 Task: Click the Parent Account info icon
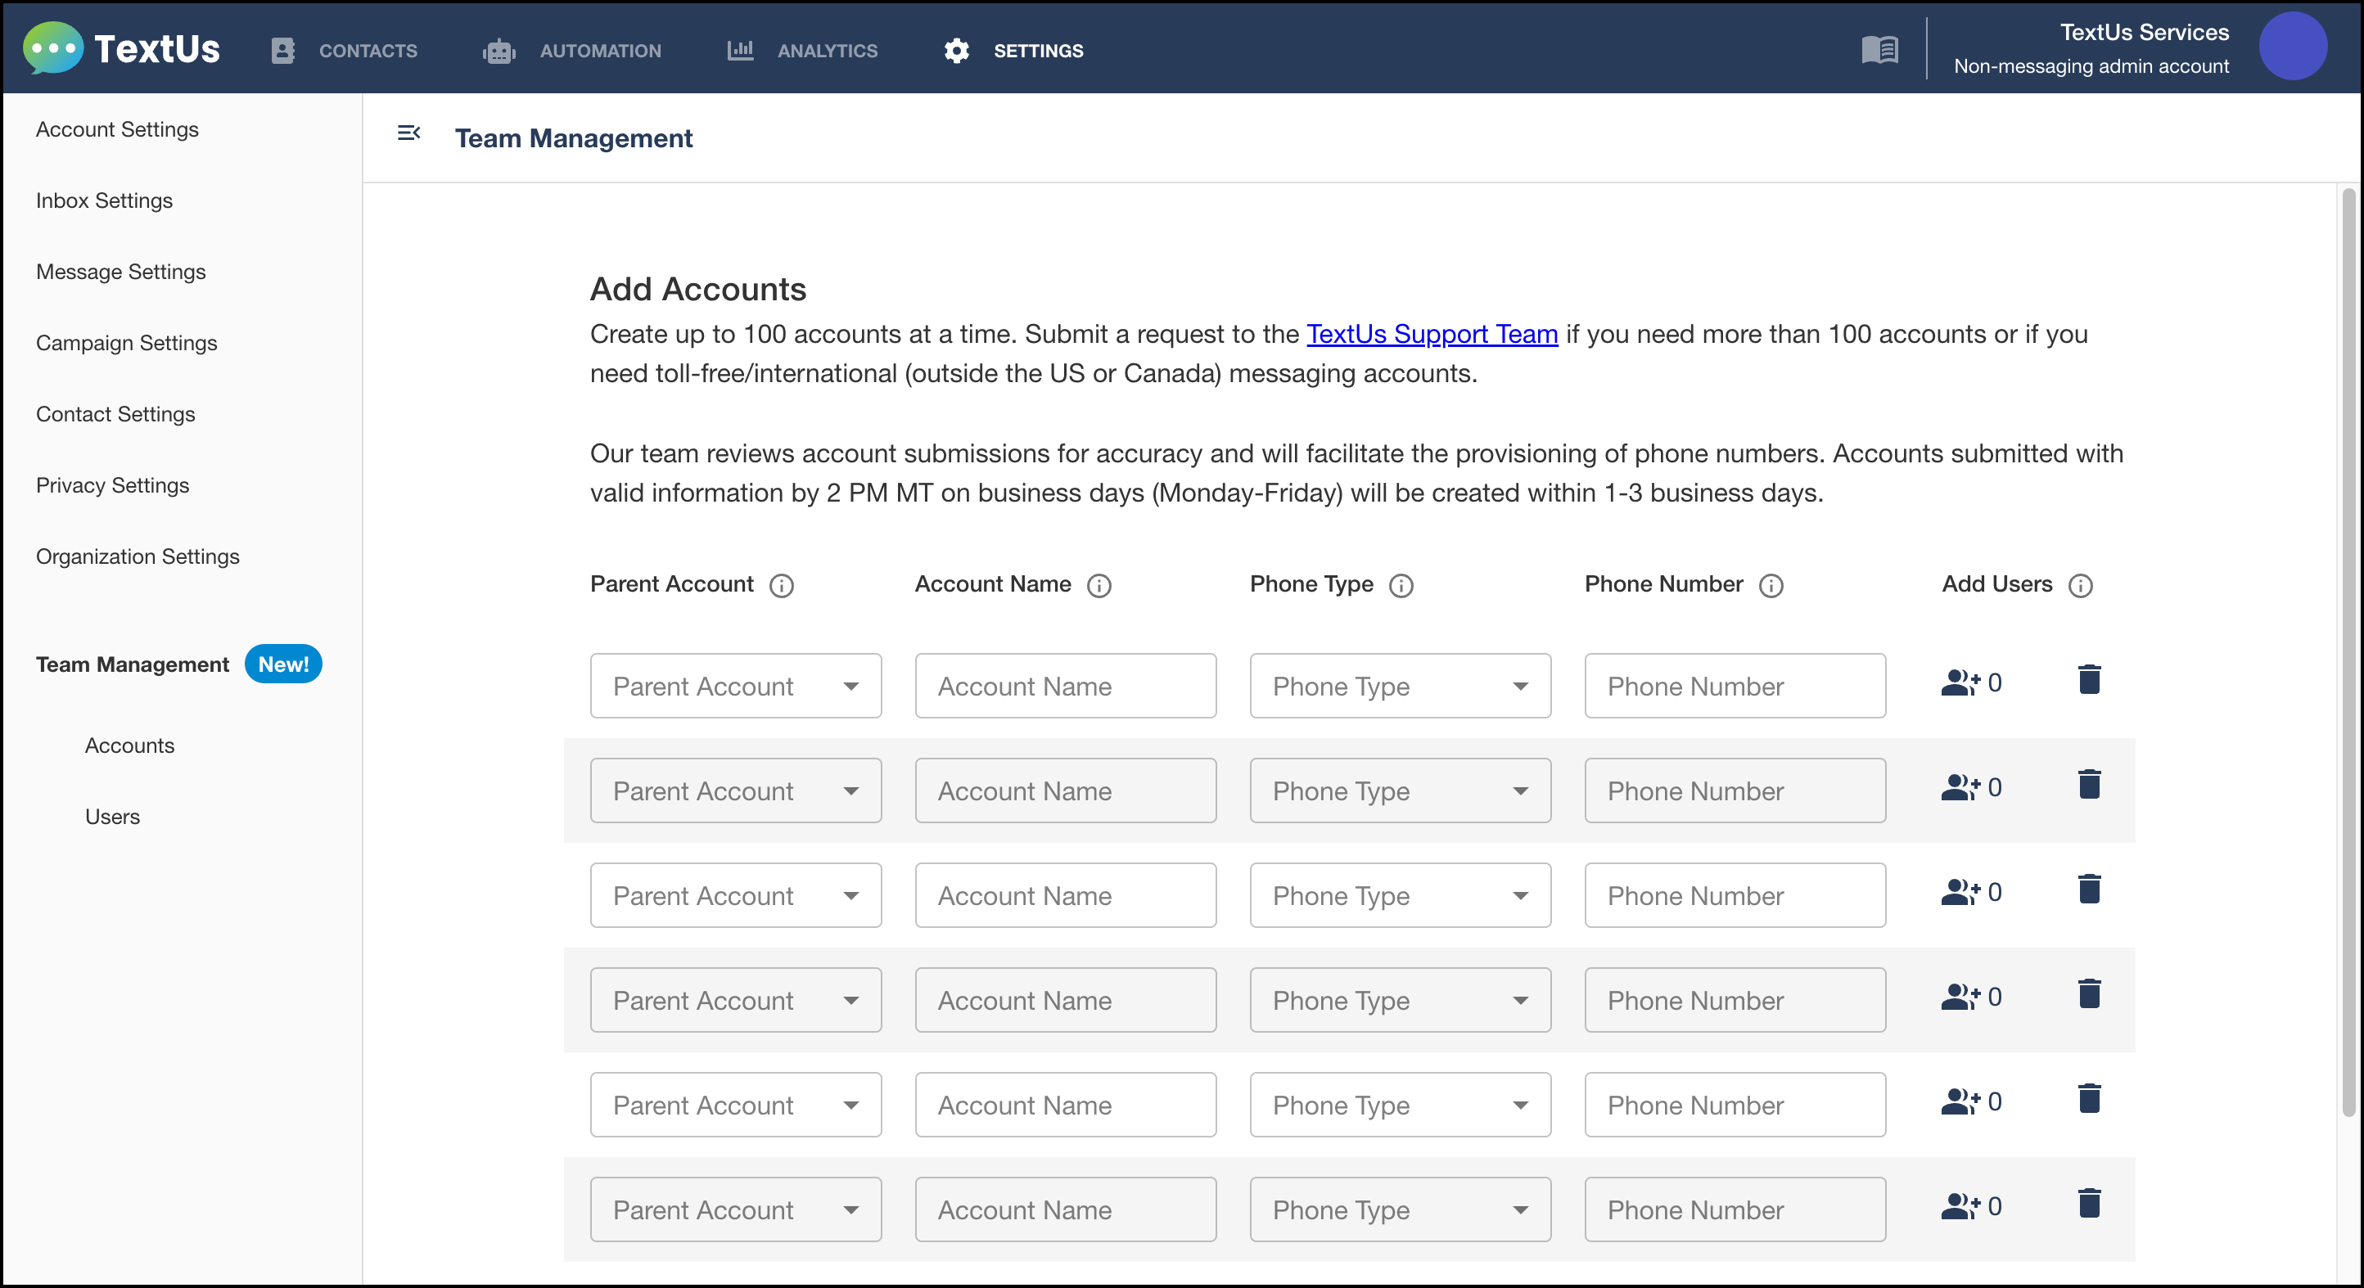[x=781, y=585]
